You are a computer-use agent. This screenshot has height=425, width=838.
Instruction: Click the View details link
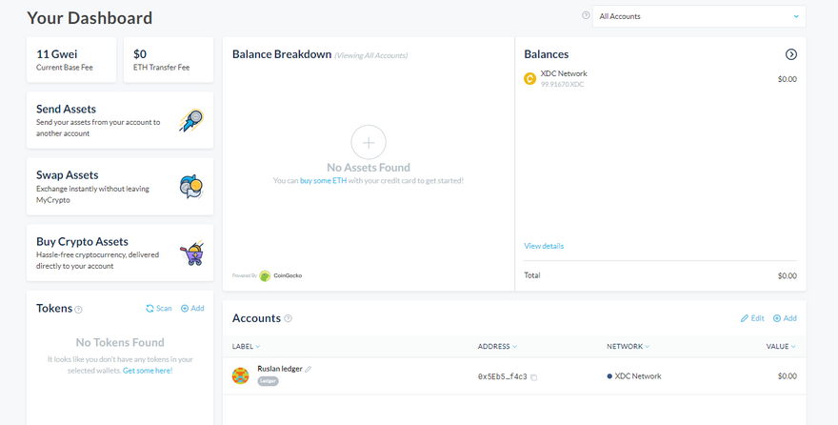pos(544,246)
